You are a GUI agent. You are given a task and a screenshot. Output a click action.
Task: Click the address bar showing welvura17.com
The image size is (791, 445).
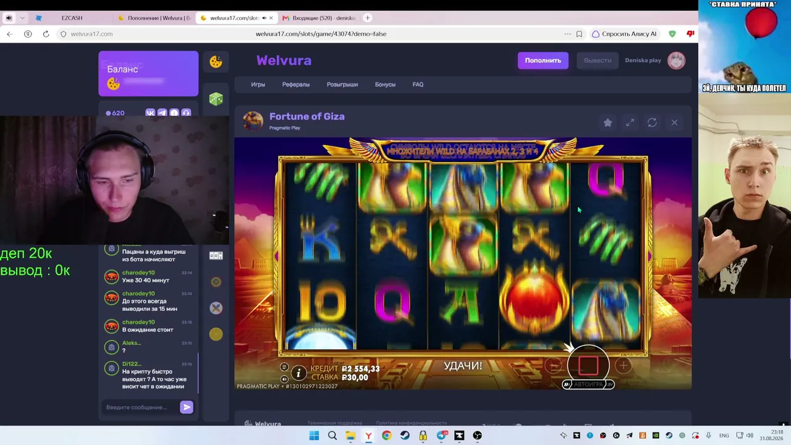[x=321, y=34]
